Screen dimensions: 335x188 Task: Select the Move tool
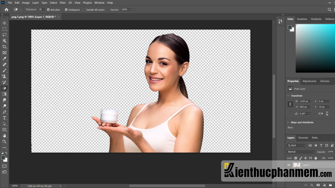[x=4, y=23]
